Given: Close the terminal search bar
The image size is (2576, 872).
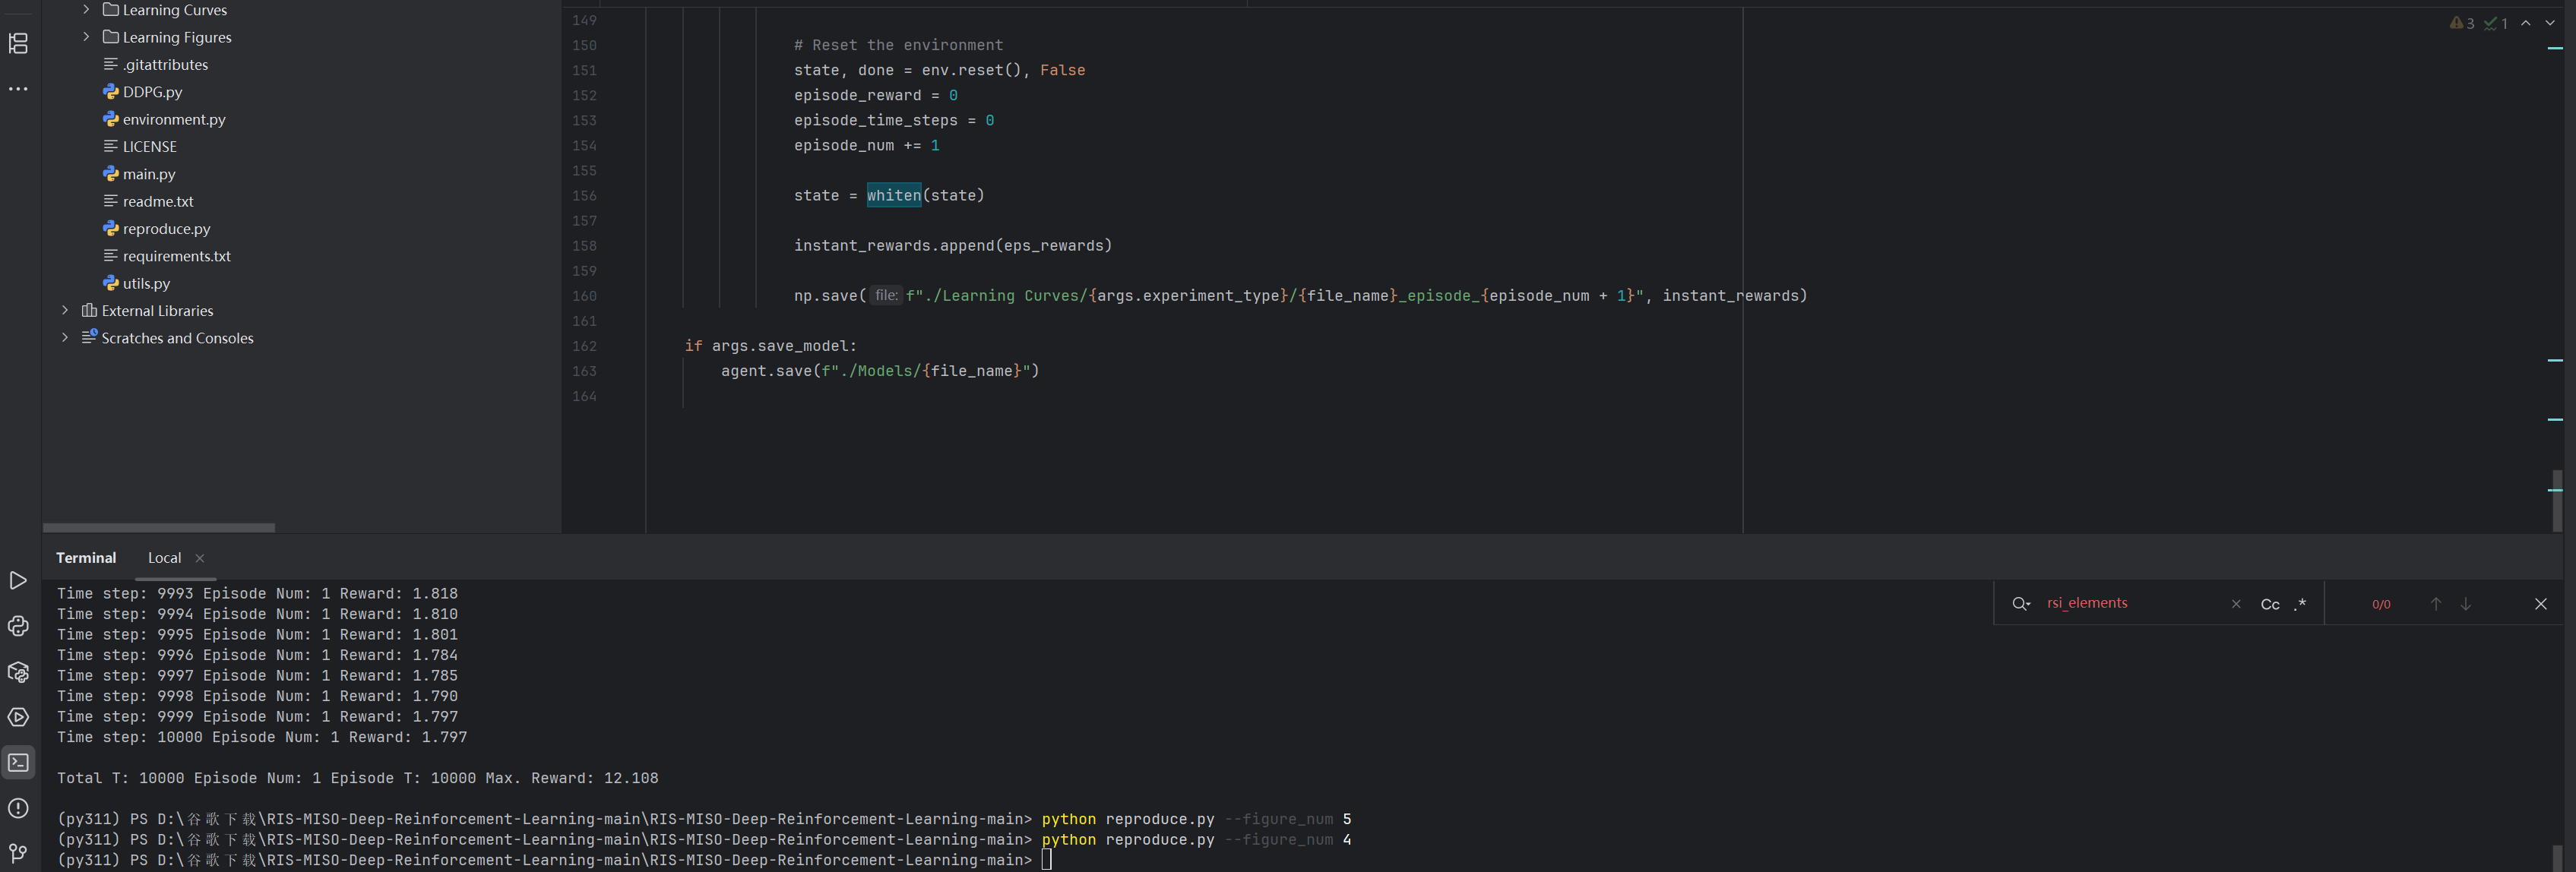Looking at the screenshot, I should coord(2541,604).
